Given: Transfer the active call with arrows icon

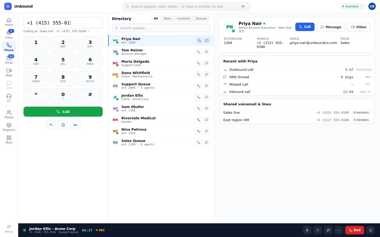Looking at the screenshot, I should coord(328,230).
